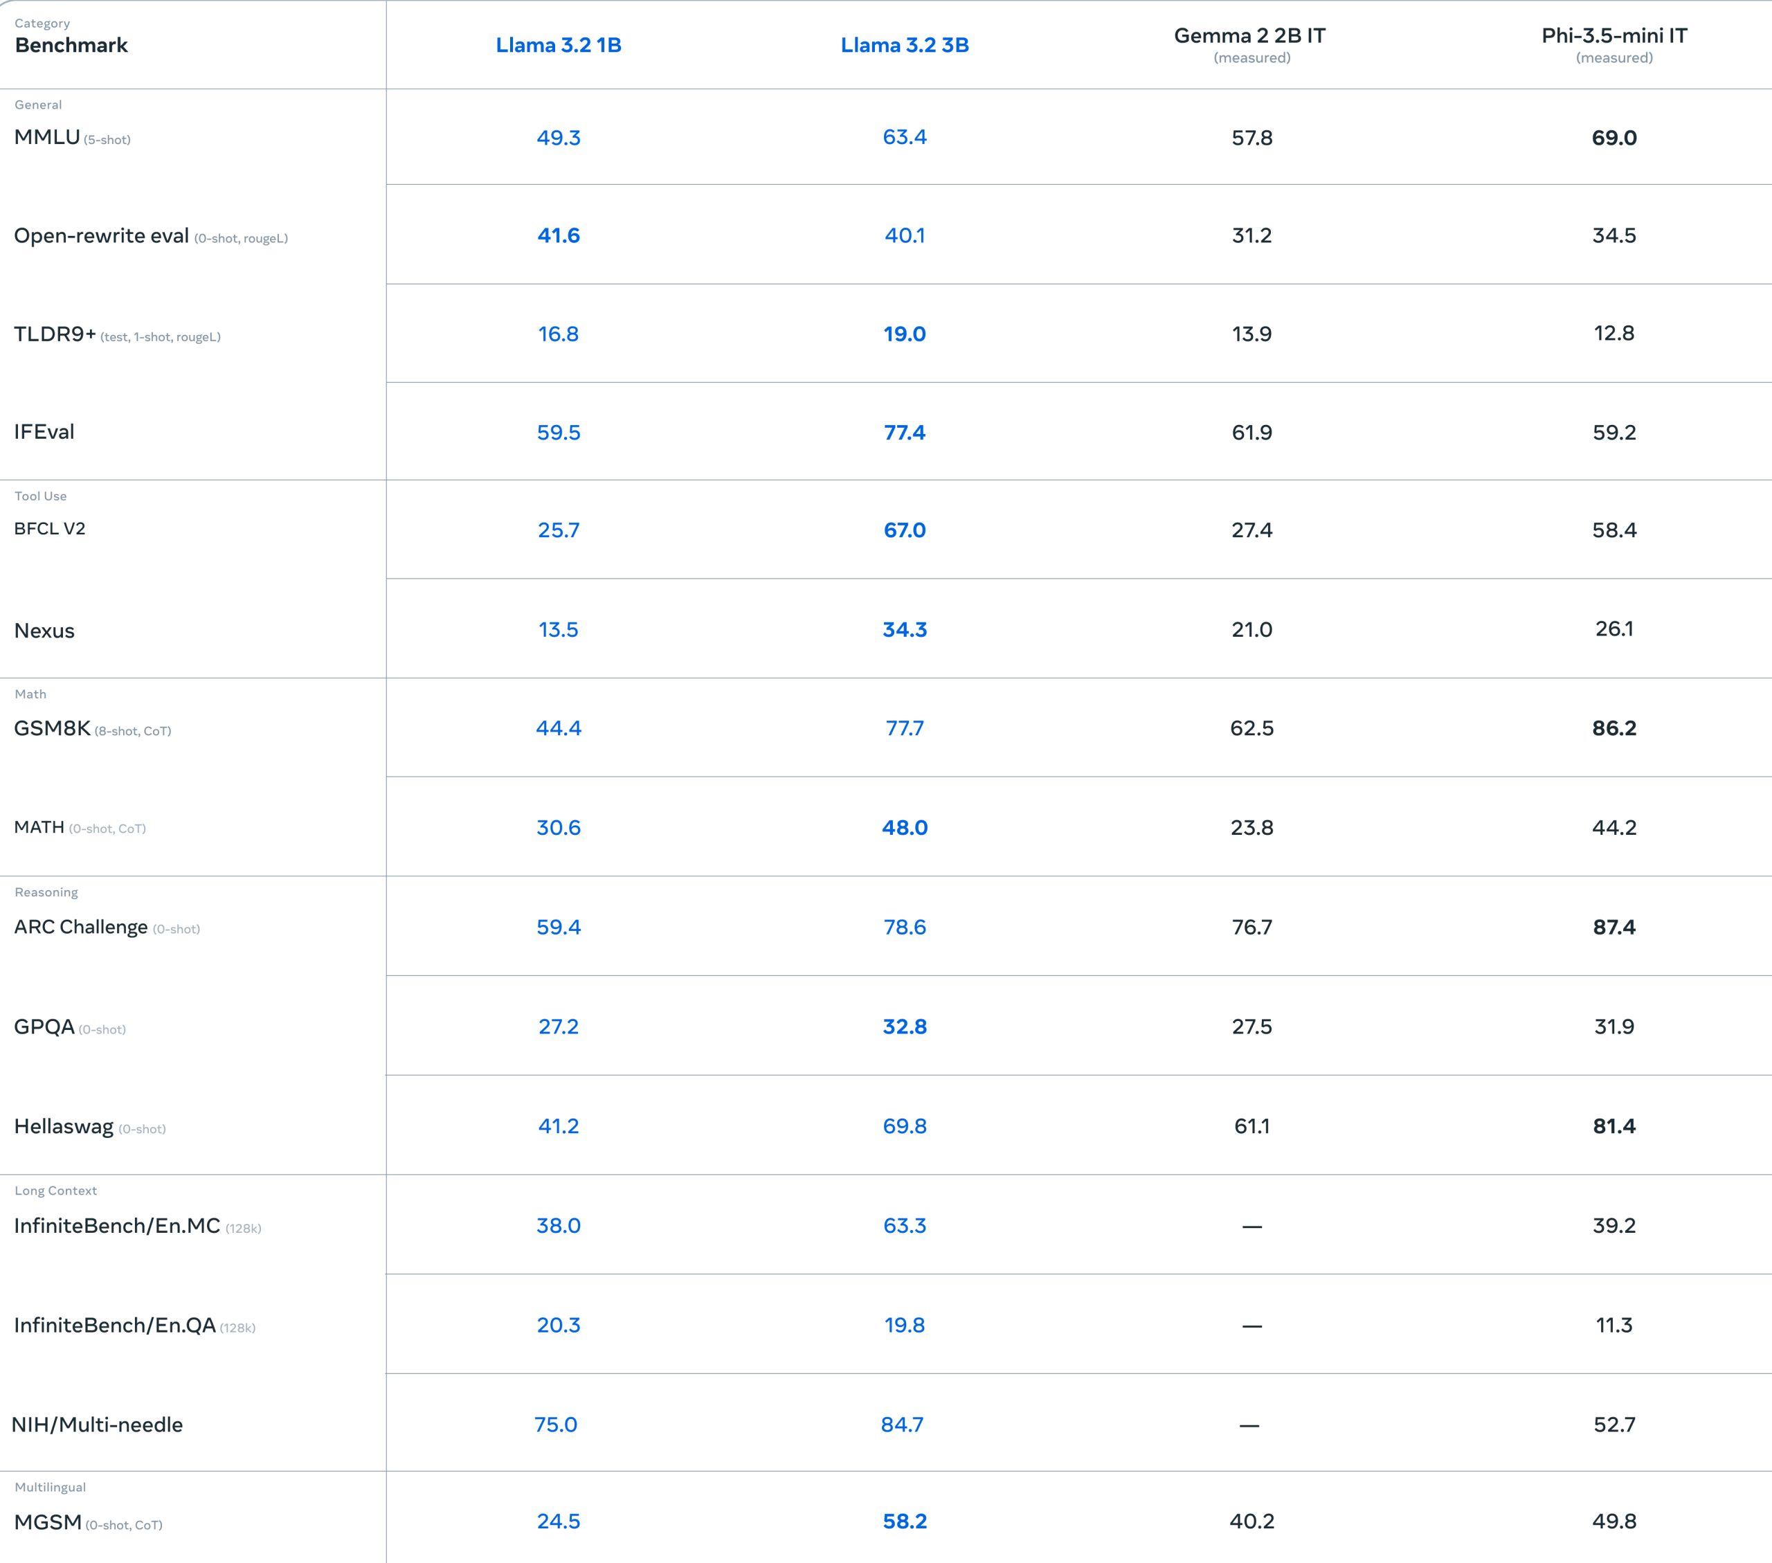Select the bold 77.4 IFEval score
This screenshot has width=1772, height=1563.
tap(904, 432)
